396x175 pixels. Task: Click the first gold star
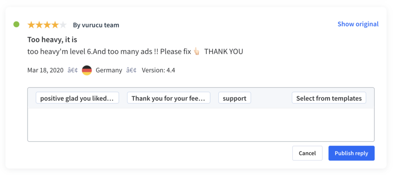[x=31, y=25]
